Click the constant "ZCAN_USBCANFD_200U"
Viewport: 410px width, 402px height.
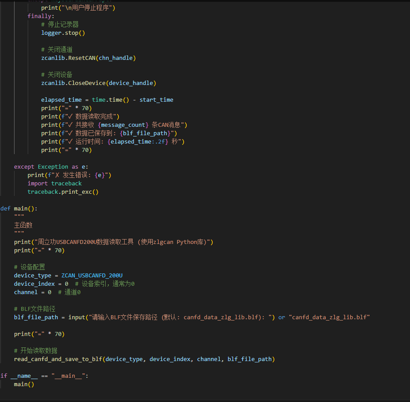[x=92, y=276]
